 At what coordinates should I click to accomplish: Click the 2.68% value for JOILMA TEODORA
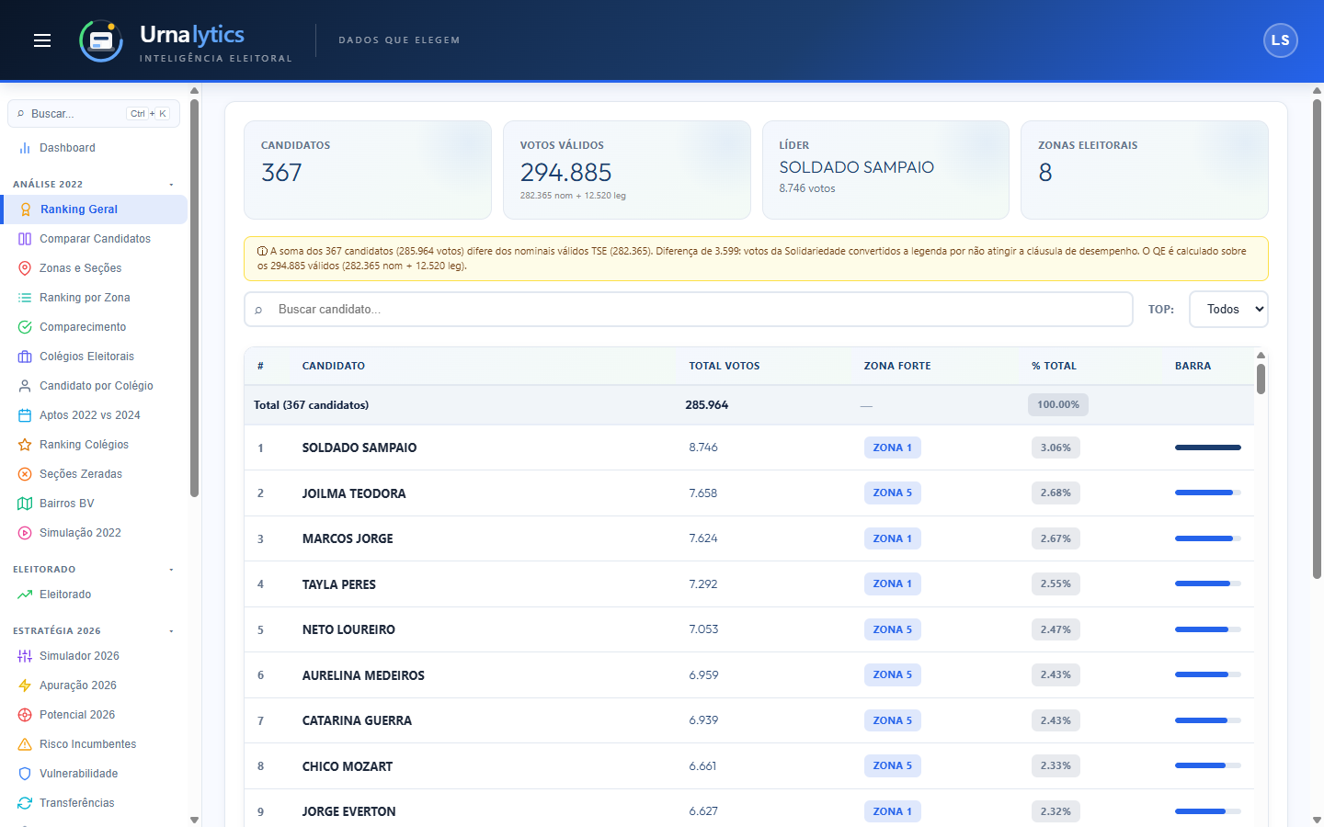tap(1056, 493)
